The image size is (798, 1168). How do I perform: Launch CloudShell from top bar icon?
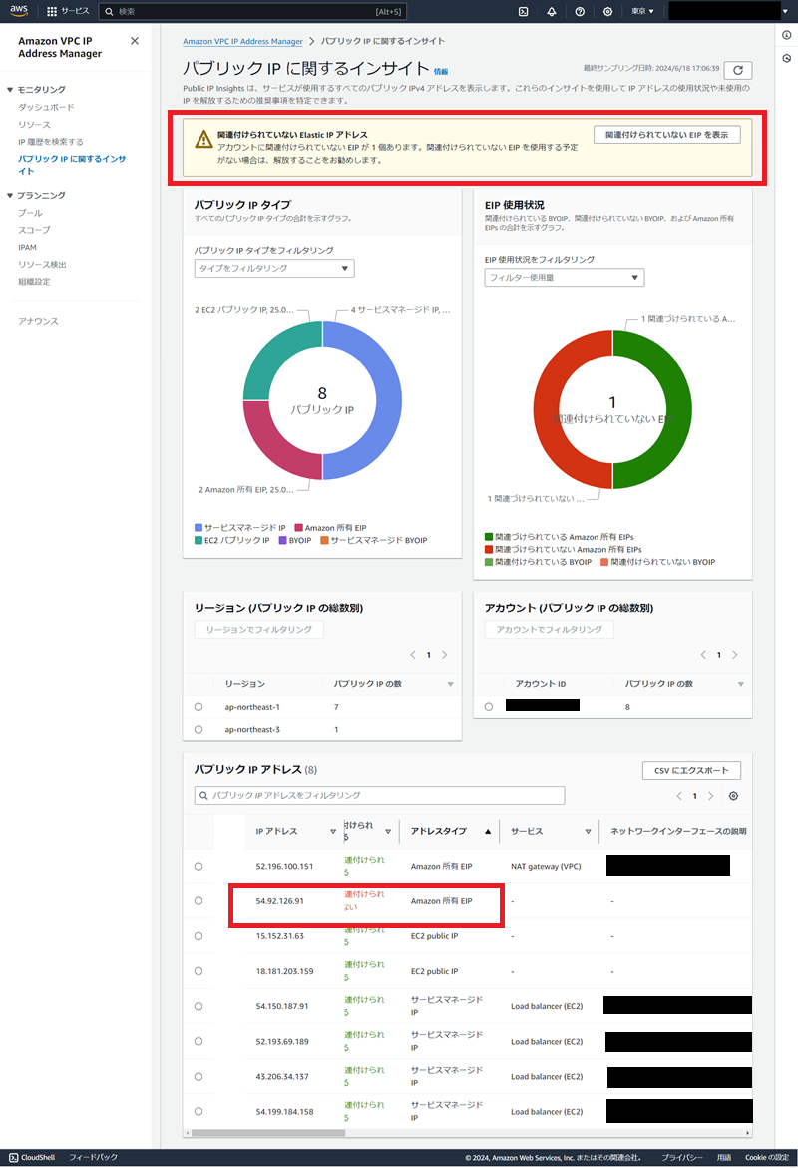(524, 11)
